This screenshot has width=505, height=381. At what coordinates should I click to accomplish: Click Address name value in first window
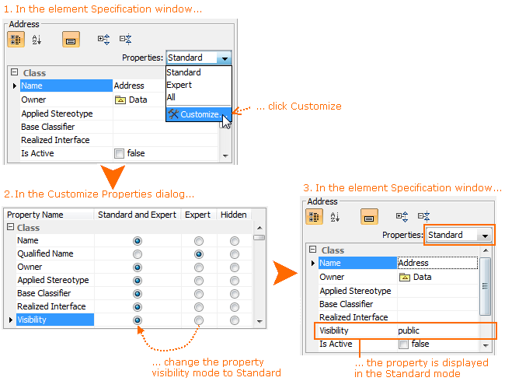point(129,86)
